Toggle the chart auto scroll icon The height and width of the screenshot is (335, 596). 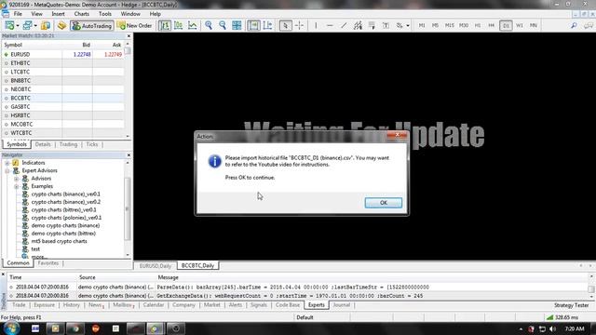(253, 25)
